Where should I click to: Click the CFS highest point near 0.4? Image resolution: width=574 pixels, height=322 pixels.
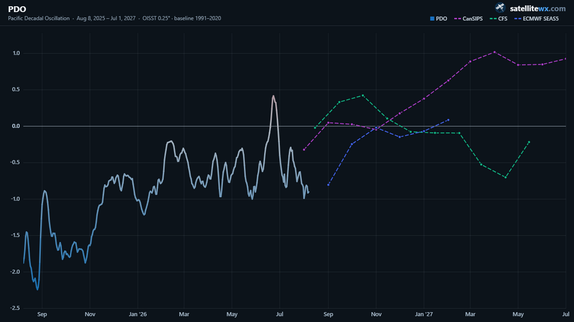363,96
